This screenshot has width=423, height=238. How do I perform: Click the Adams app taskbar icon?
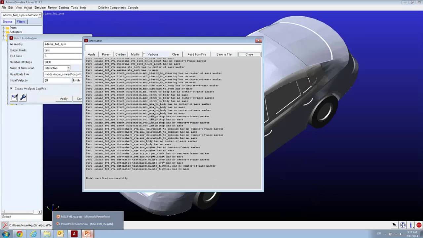pos(74,234)
